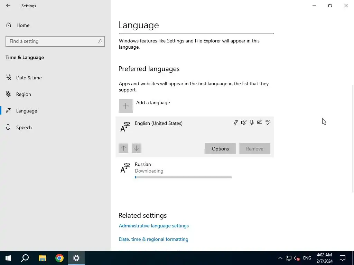Open Date, time & regional formatting link

click(x=153, y=239)
